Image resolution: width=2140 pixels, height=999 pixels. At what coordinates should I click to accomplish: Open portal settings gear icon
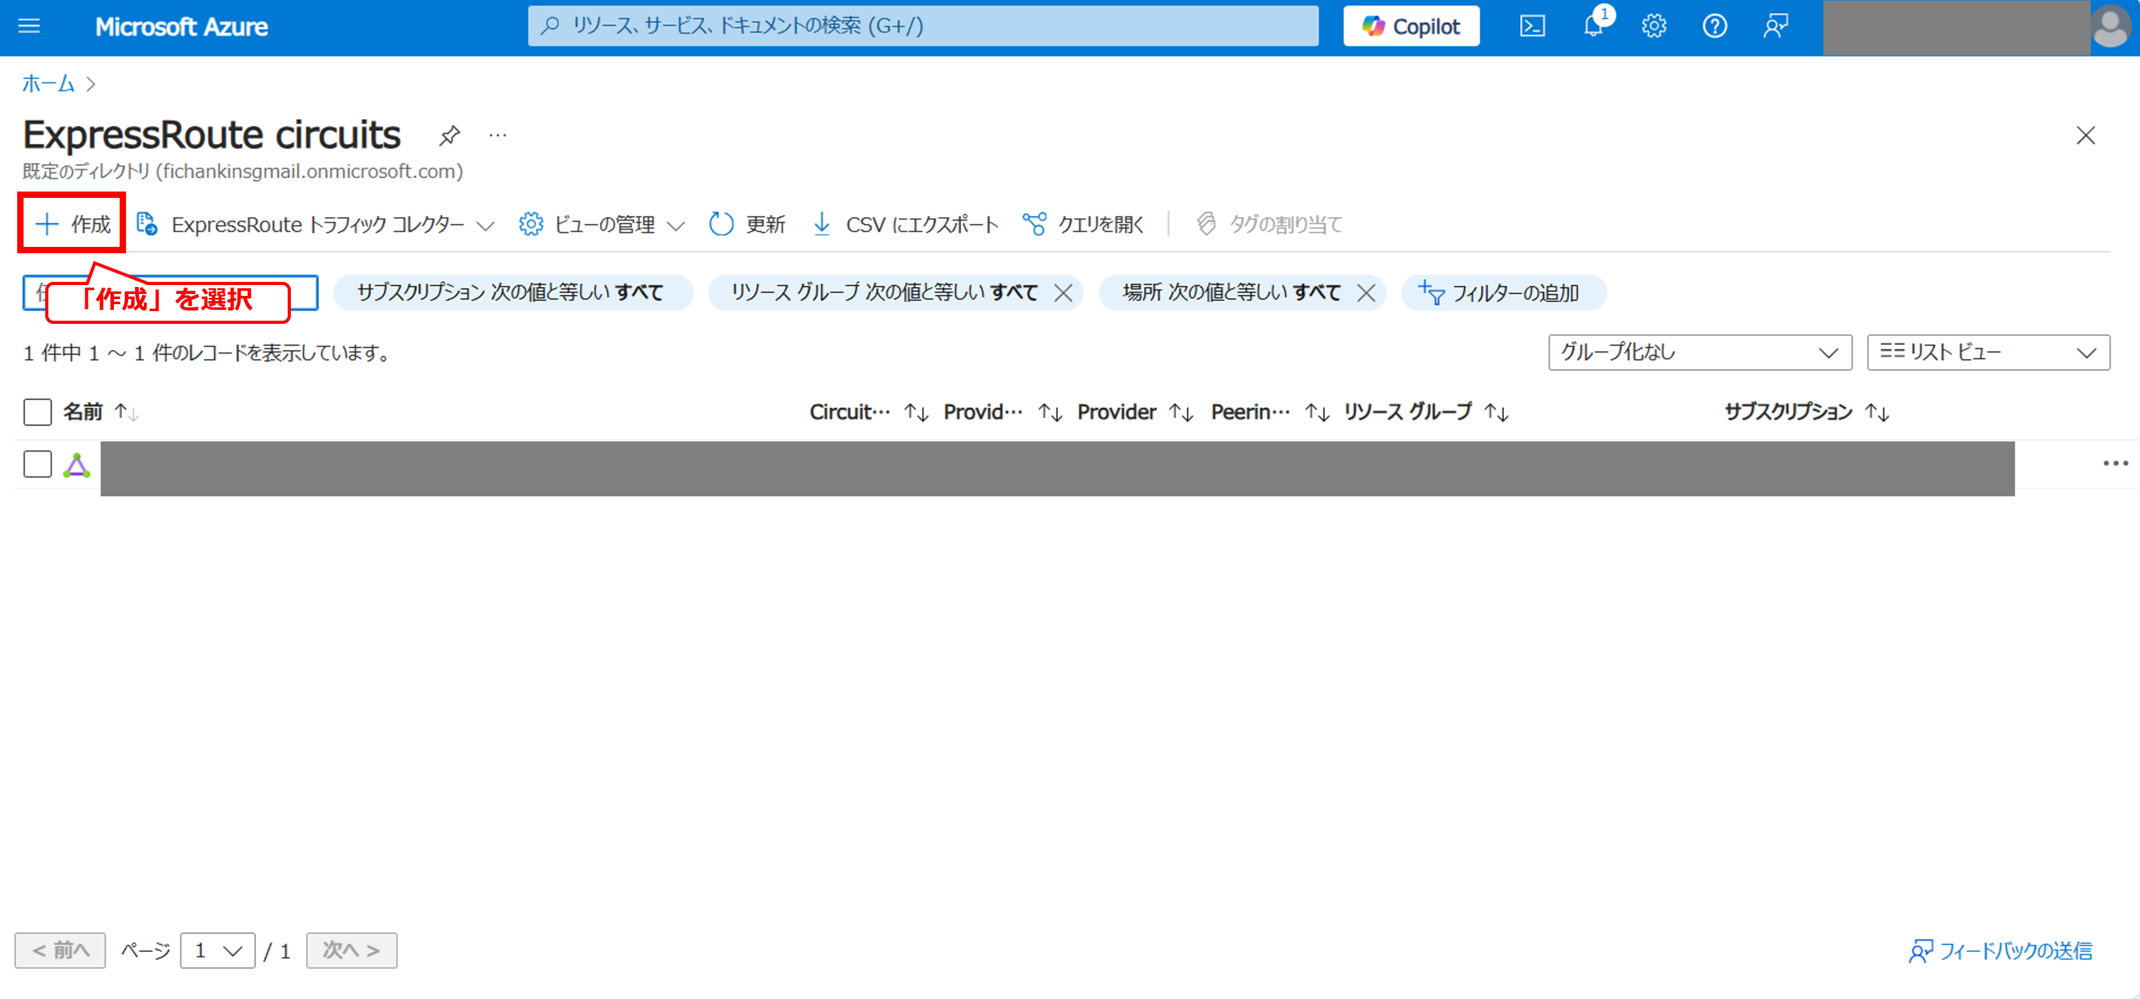pyautogui.click(x=1653, y=27)
